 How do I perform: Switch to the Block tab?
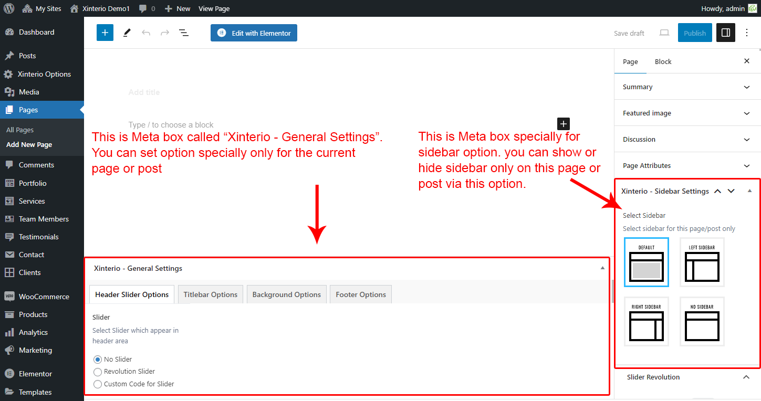pyautogui.click(x=663, y=61)
